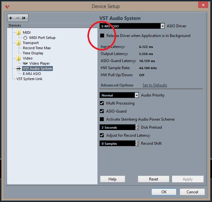Toggle Release Driver when Application is in Background
This screenshot has width=212, height=202.
(x=102, y=36)
